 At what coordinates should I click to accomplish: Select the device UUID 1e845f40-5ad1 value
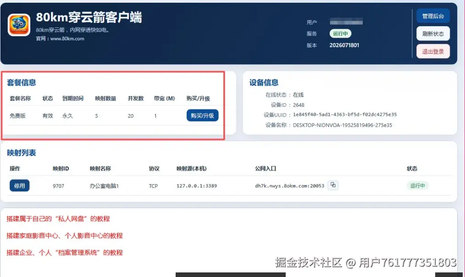pos(345,114)
